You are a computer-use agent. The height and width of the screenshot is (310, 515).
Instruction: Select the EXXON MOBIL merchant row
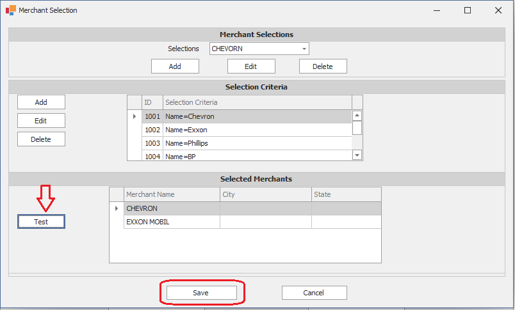252,222
